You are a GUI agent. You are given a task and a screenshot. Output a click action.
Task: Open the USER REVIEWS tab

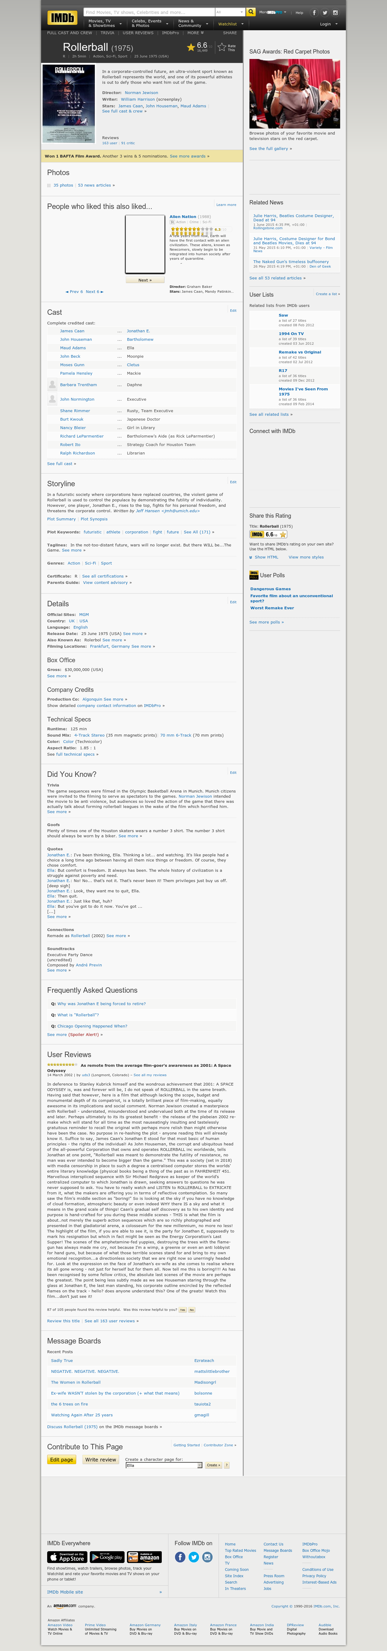point(138,33)
